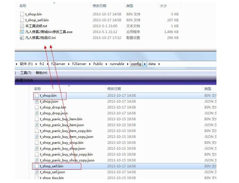Expand the breadcrumb arrow after config
The image size is (239, 183).
point(145,64)
